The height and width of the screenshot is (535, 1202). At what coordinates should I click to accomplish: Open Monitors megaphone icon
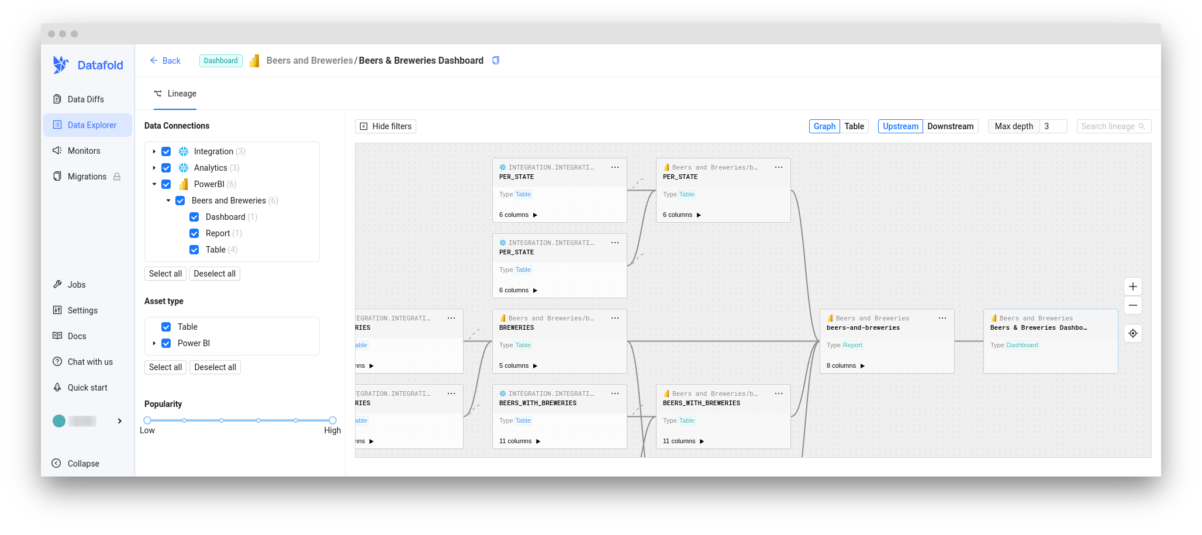coord(57,150)
